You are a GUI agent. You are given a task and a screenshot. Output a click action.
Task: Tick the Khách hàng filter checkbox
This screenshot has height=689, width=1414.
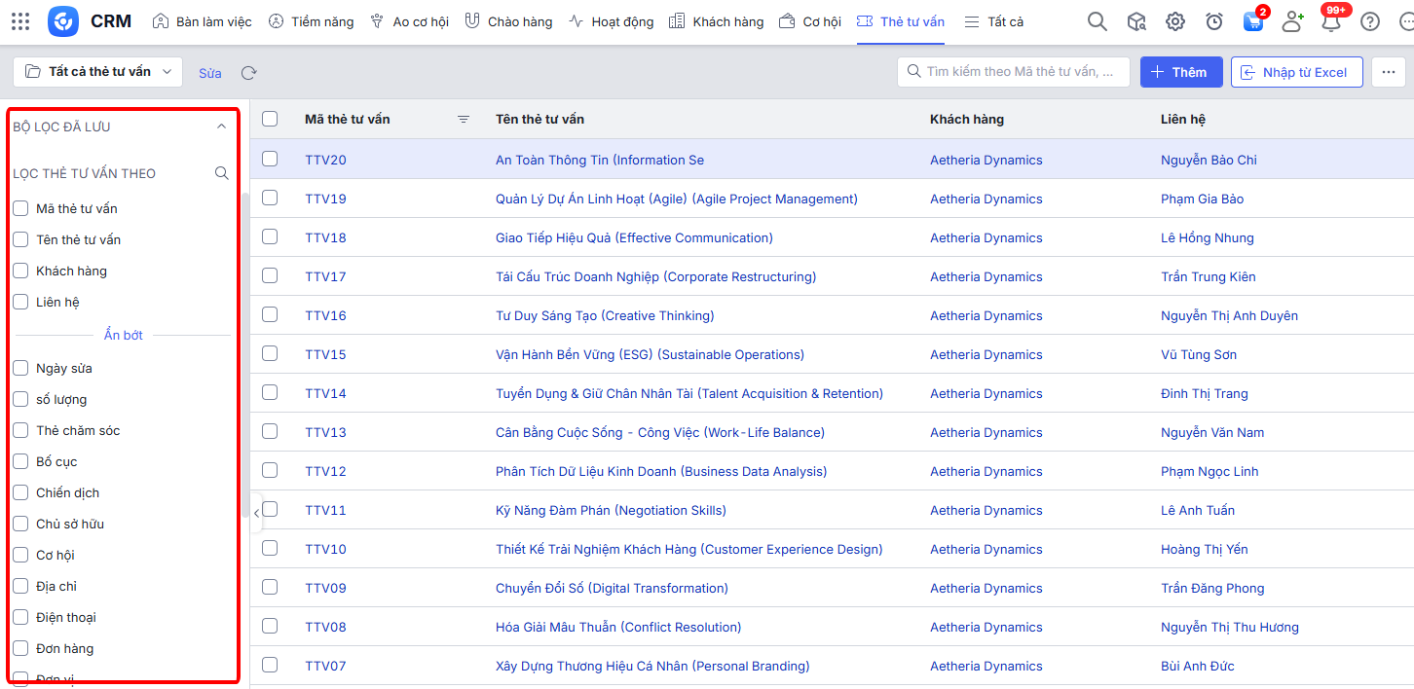click(20, 271)
